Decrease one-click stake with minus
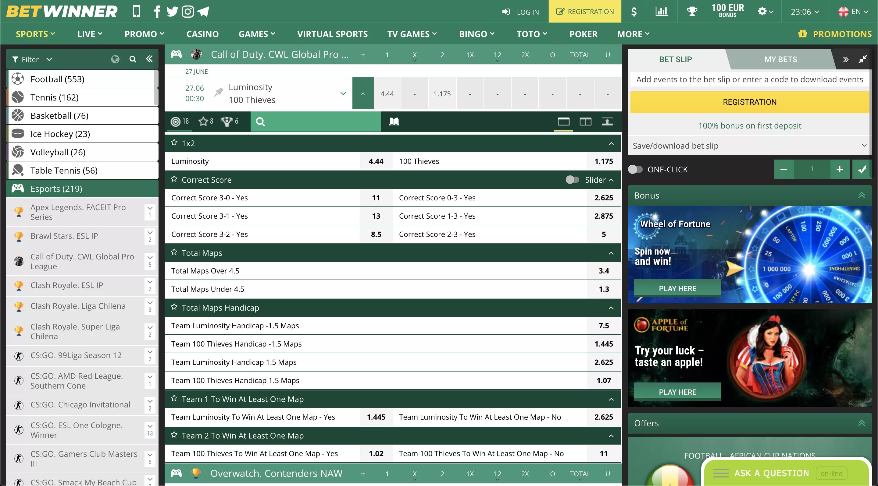Screen dimensions: 878x486 783,169
